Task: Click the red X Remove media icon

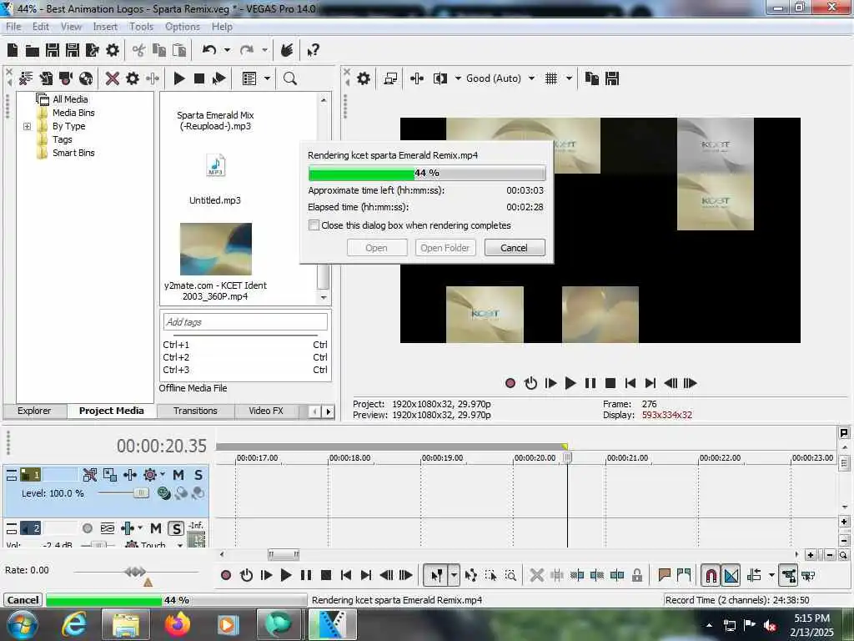Action: tap(113, 78)
